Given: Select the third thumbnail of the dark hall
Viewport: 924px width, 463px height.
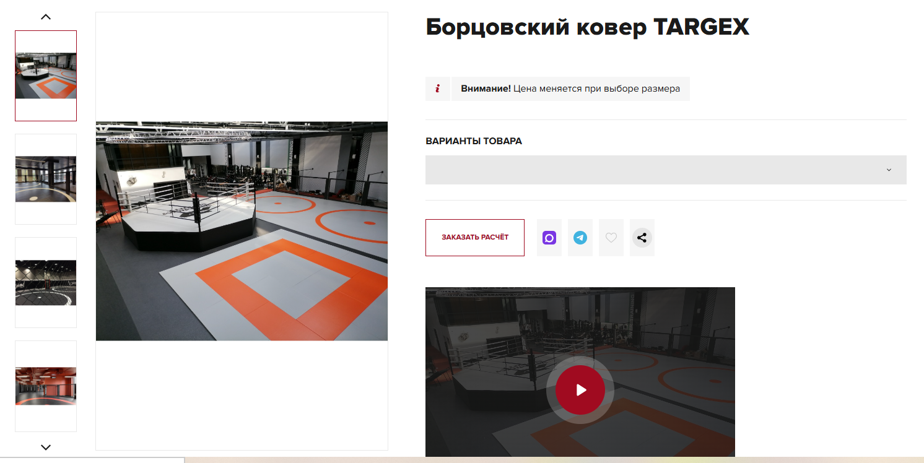Looking at the screenshot, I should 46,282.
